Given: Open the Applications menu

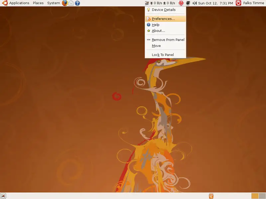Looking at the screenshot, I should click(x=19, y=3).
